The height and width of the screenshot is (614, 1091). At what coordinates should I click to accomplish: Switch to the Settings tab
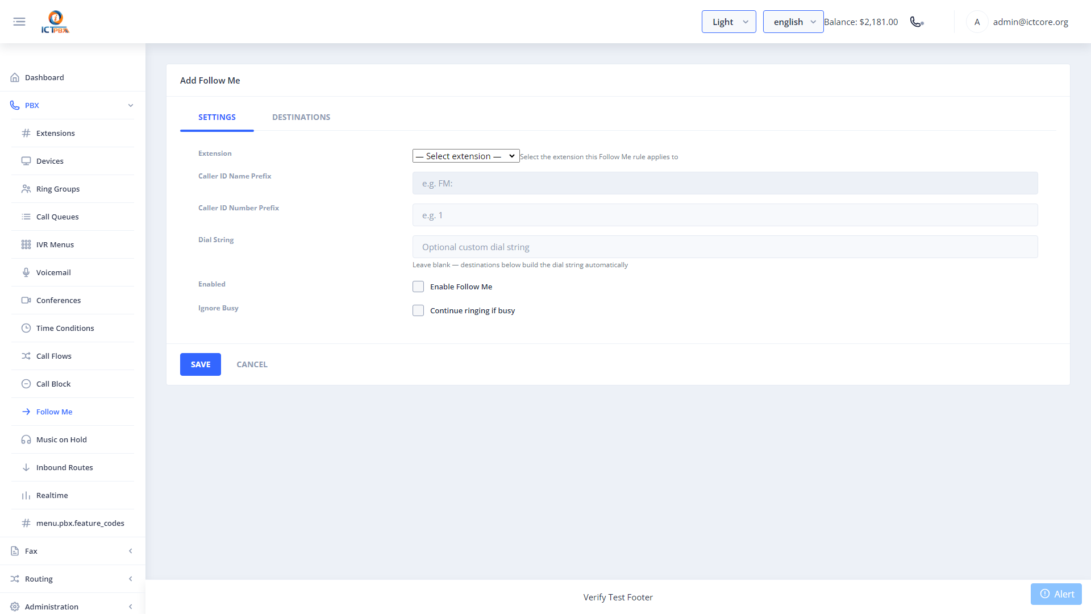pos(217,117)
